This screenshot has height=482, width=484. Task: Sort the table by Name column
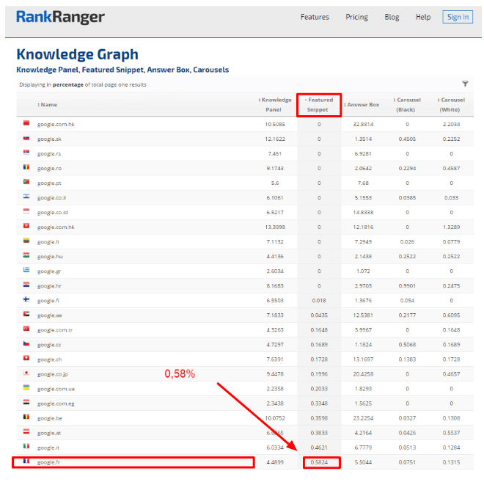click(47, 105)
